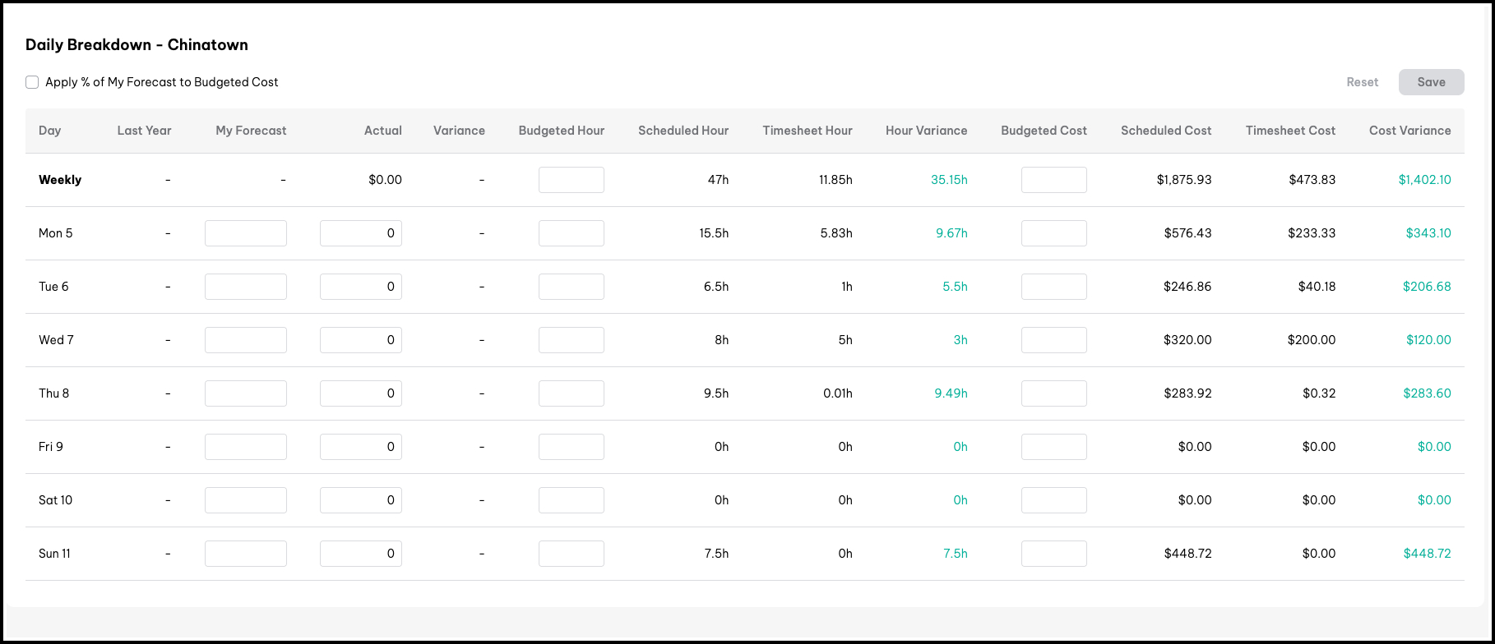The width and height of the screenshot is (1495, 644).
Task: Click Sun 11 Budgeted Cost input
Action: 1053,554
